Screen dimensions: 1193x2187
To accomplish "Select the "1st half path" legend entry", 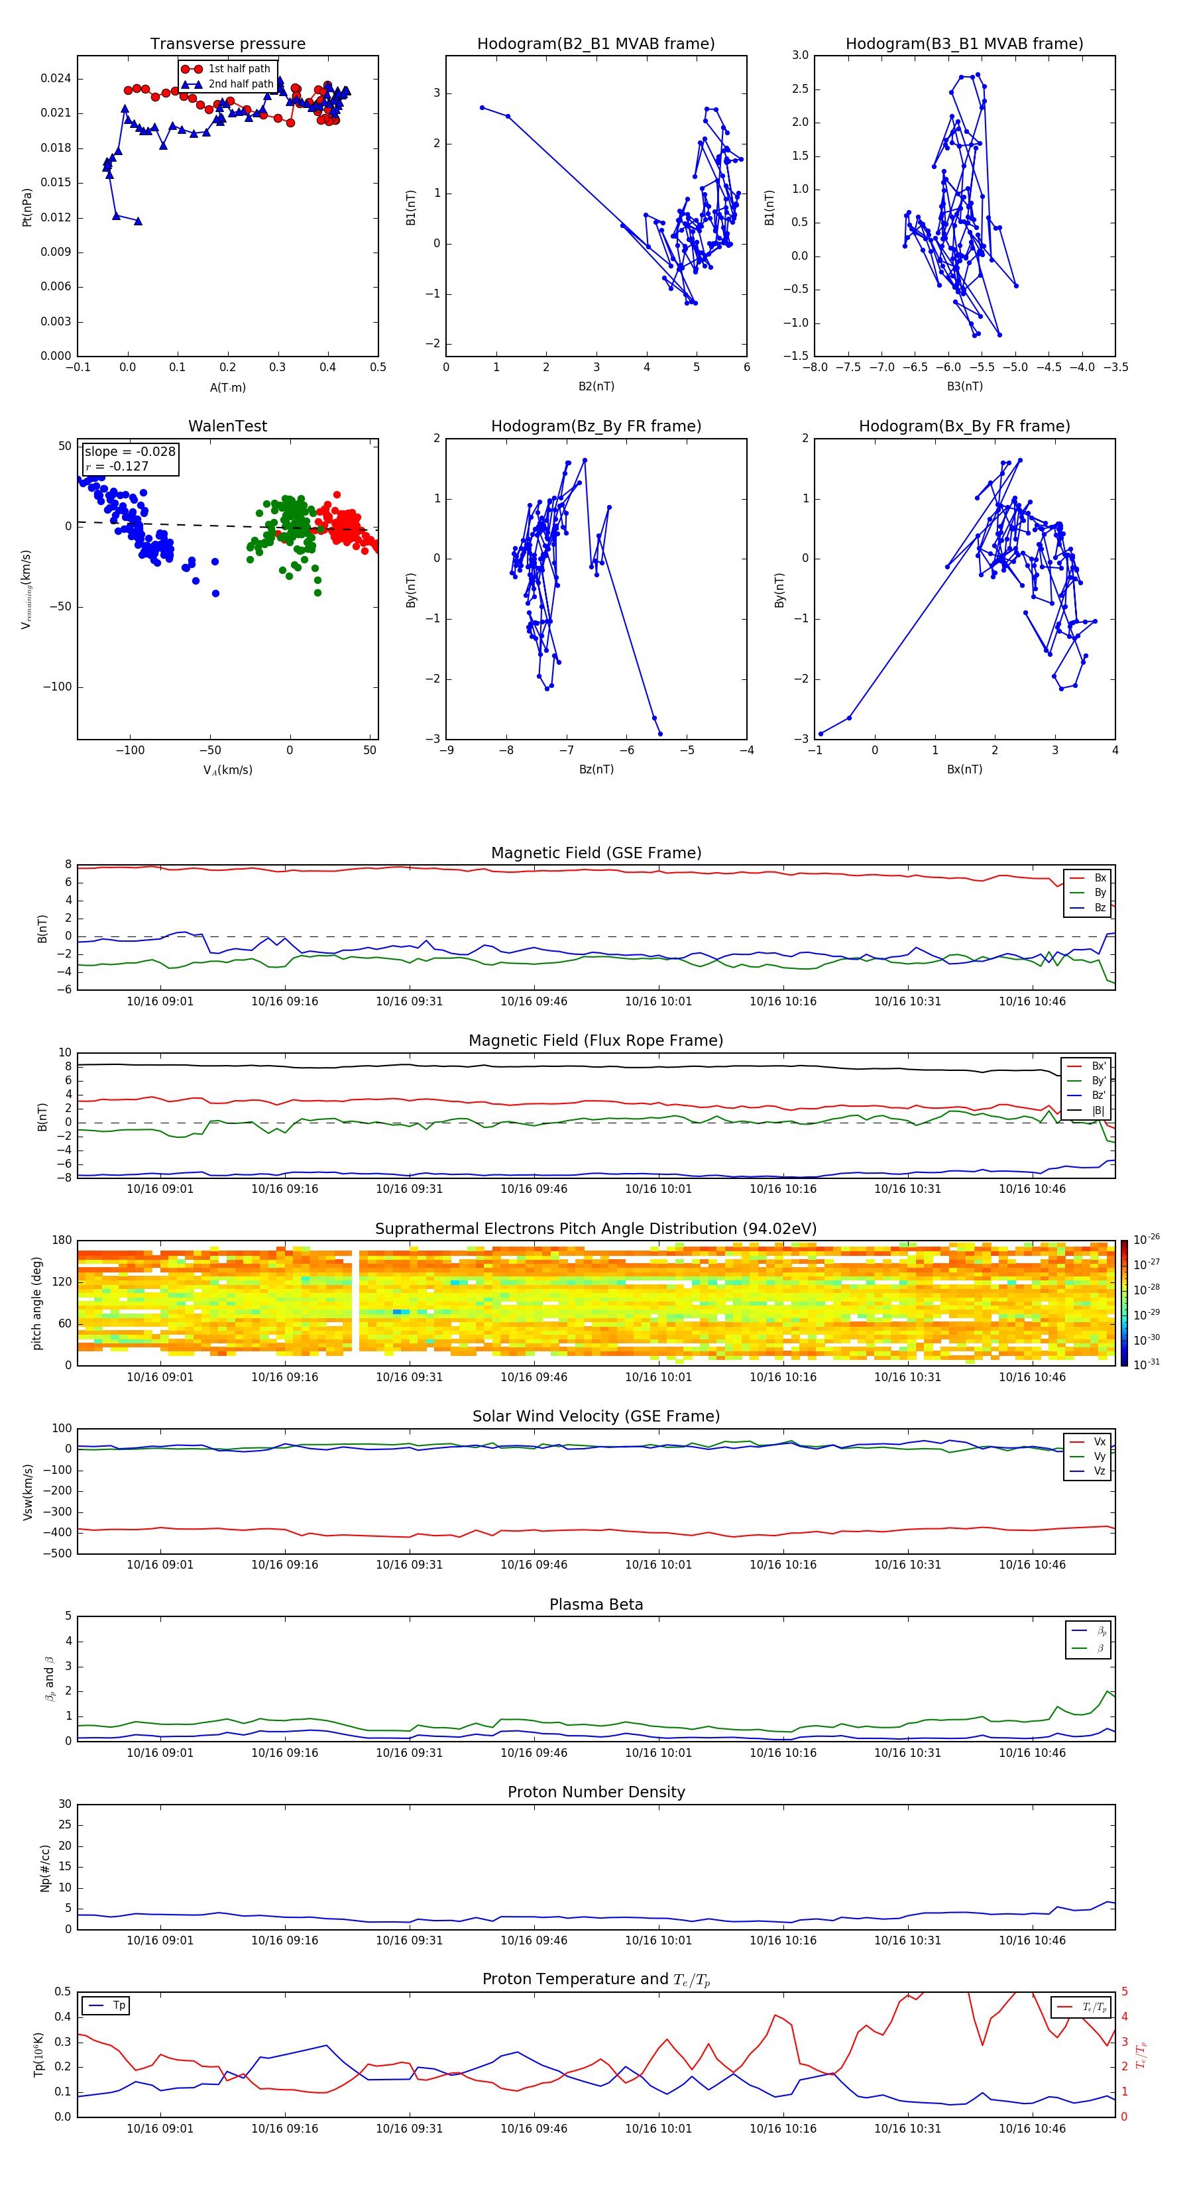I will pos(227,69).
